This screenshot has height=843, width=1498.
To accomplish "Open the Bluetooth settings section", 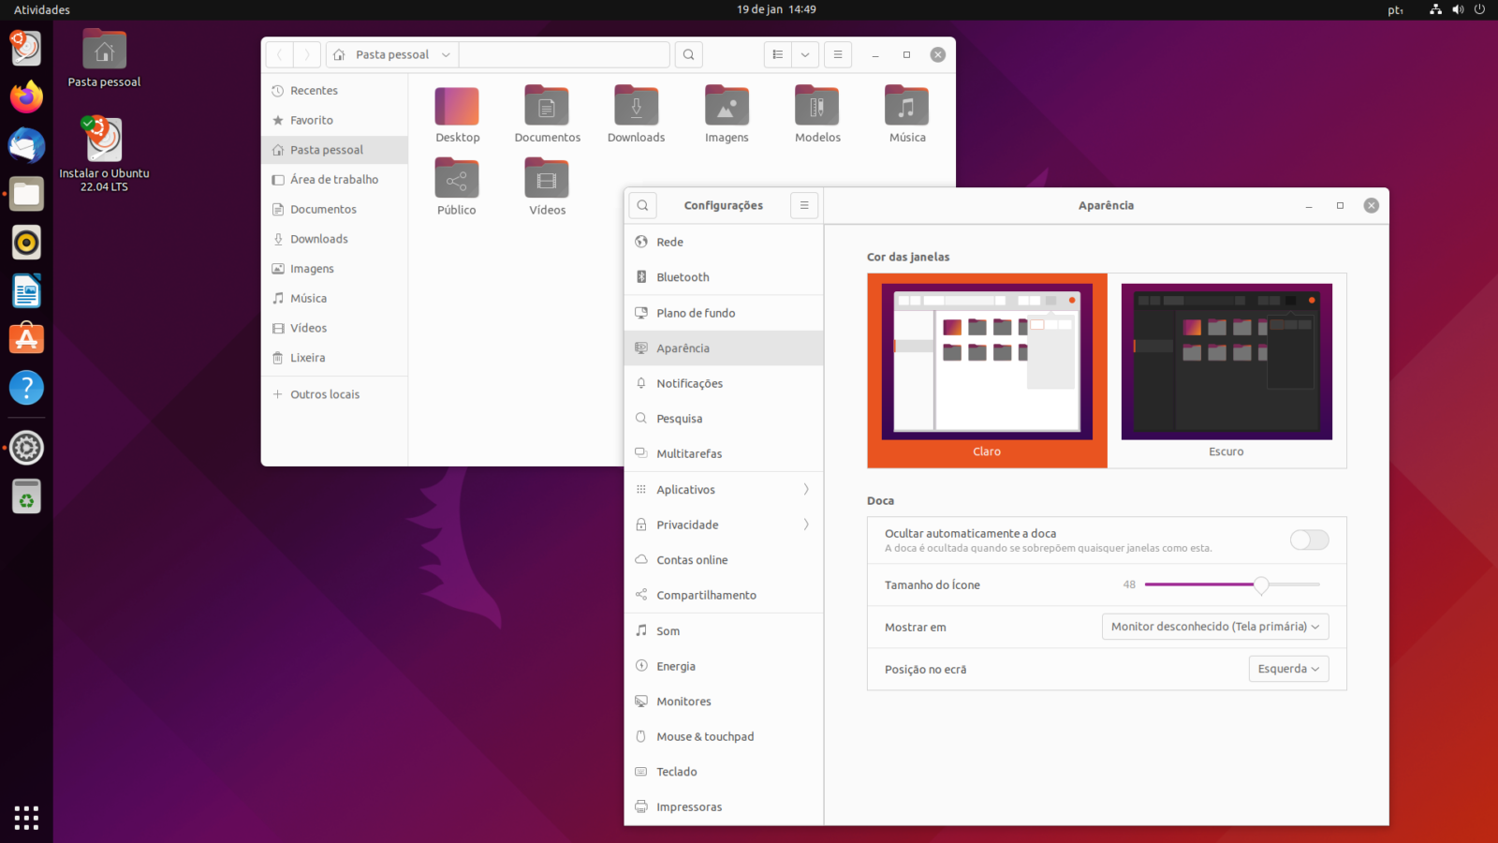I will click(x=681, y=277).
